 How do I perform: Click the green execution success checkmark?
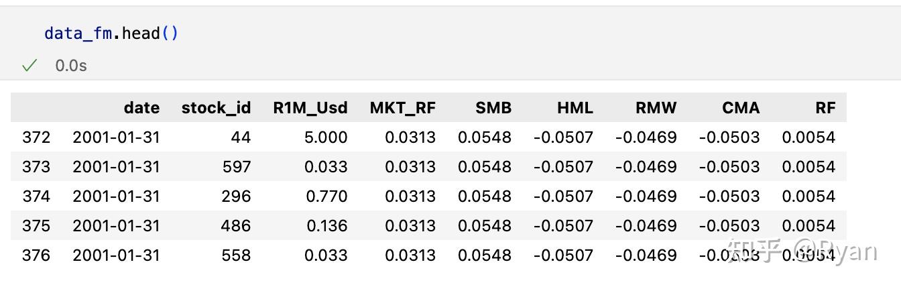pos(29,65)
